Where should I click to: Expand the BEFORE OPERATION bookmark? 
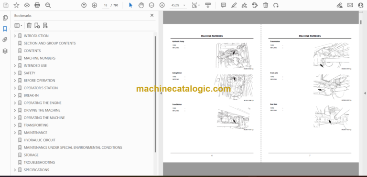coord(15,81)
